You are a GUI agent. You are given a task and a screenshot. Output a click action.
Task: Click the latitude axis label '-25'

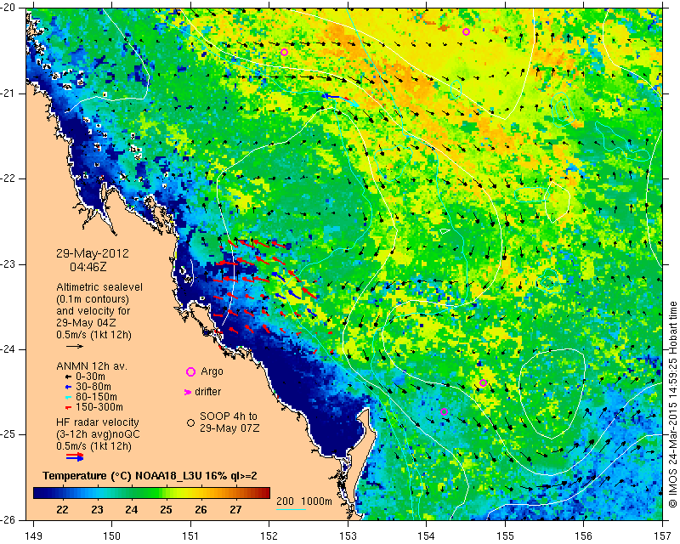[x=8, y=434]
